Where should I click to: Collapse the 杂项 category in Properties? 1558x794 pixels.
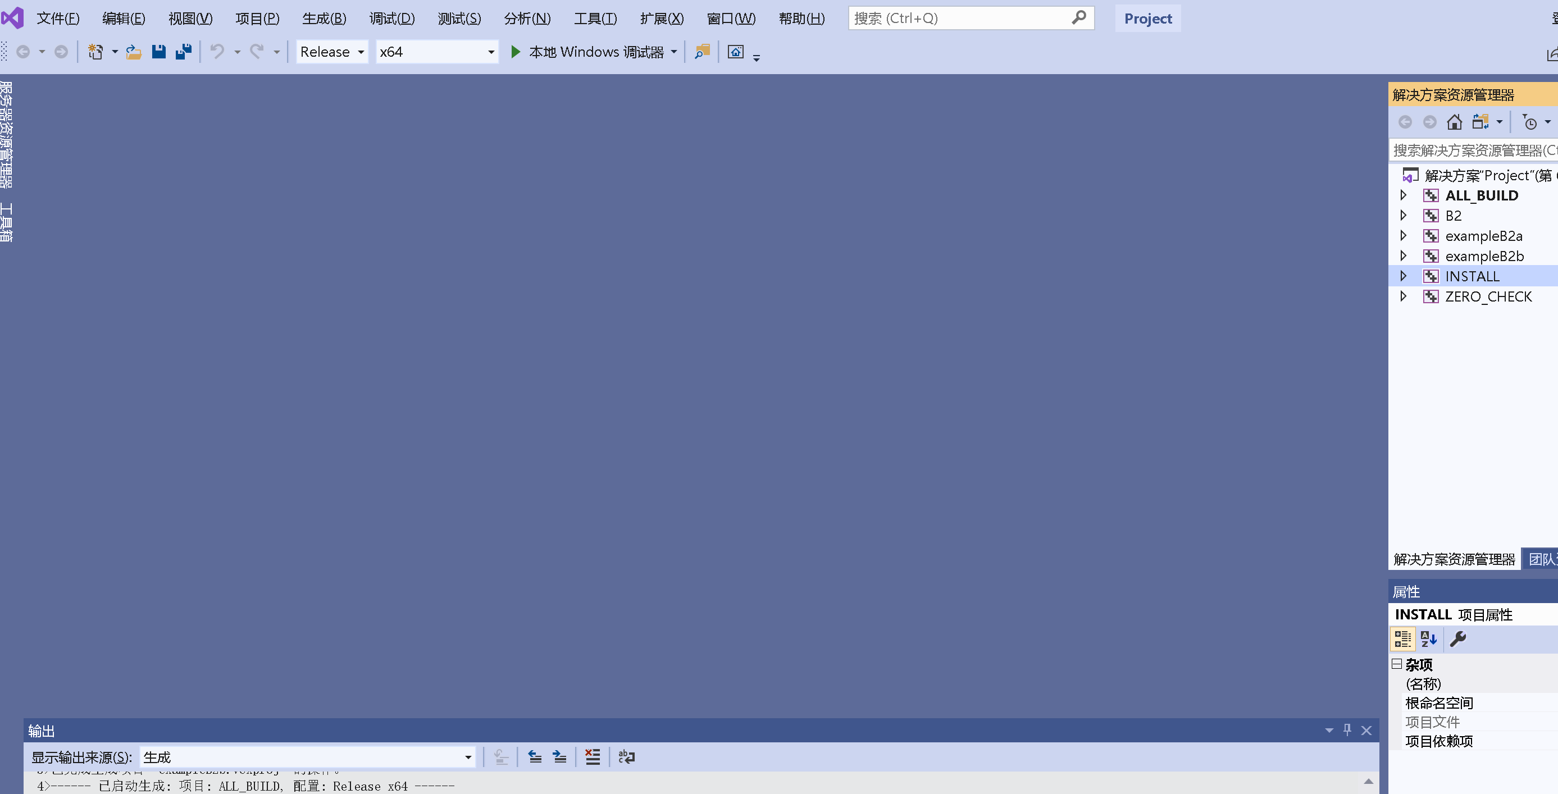[1395, 665]
